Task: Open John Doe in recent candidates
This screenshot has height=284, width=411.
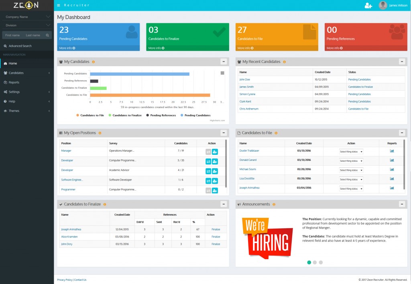Action: [244, 80]
